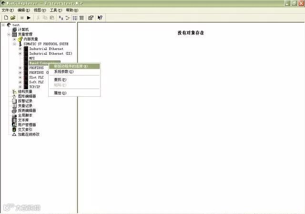Choose 系统参数(S) from context menu

pyautogui.click(x=74, y=72)
